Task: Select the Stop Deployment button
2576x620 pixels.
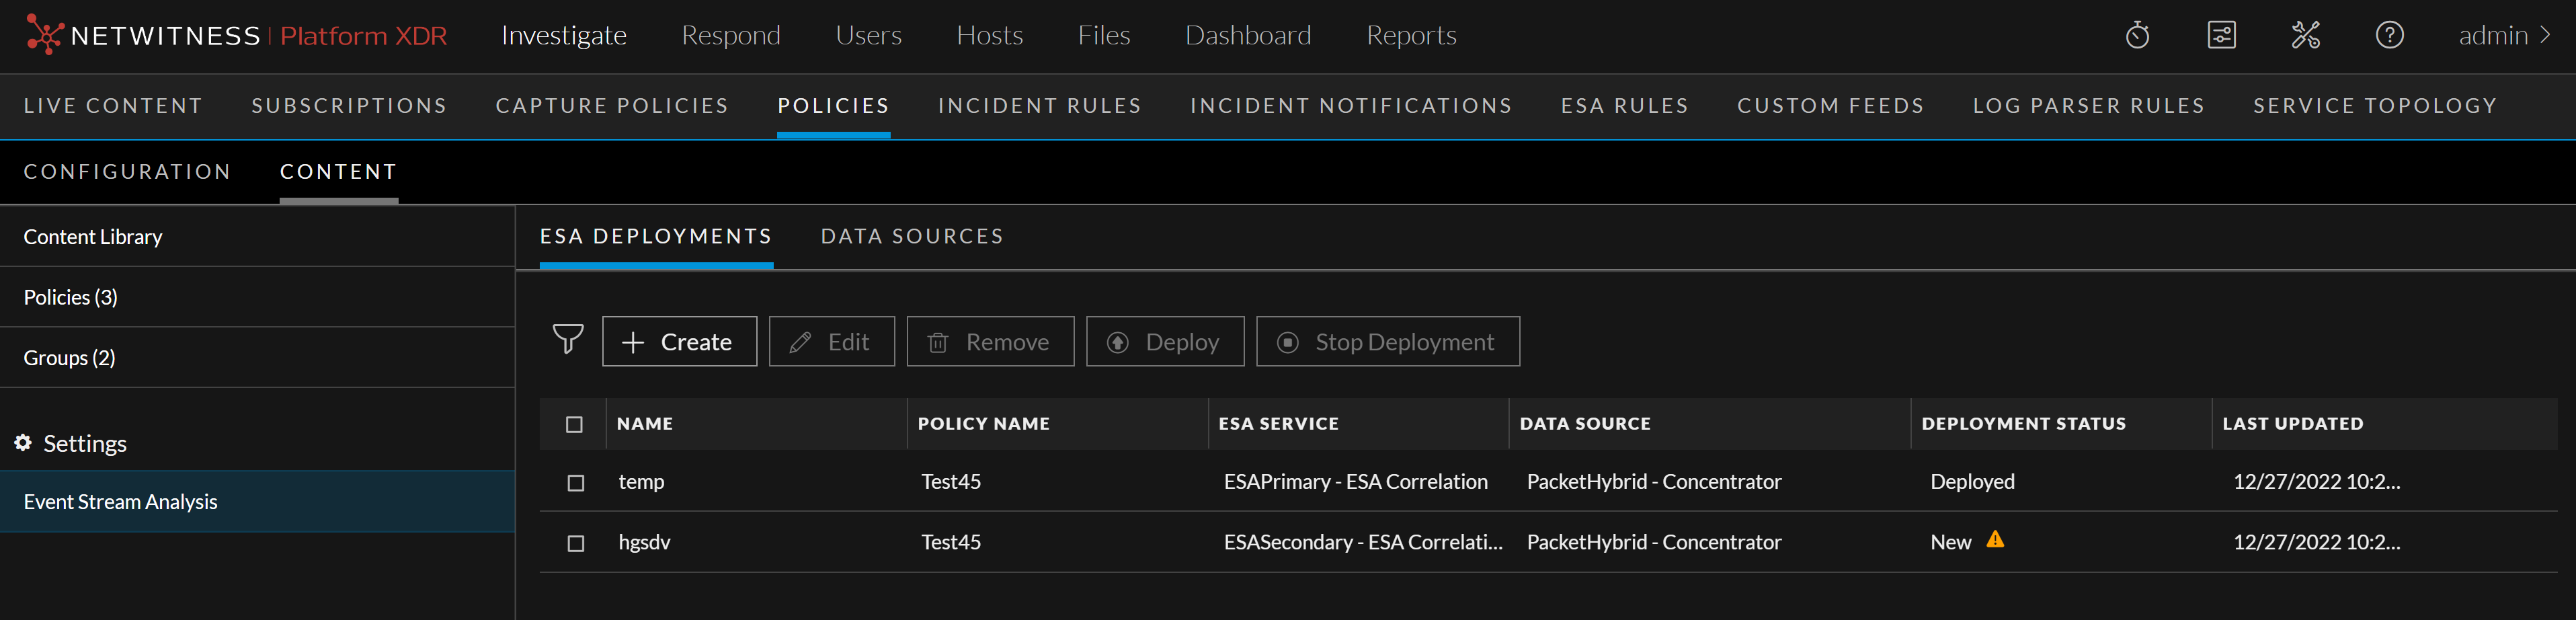Action: pos(1387,341)
